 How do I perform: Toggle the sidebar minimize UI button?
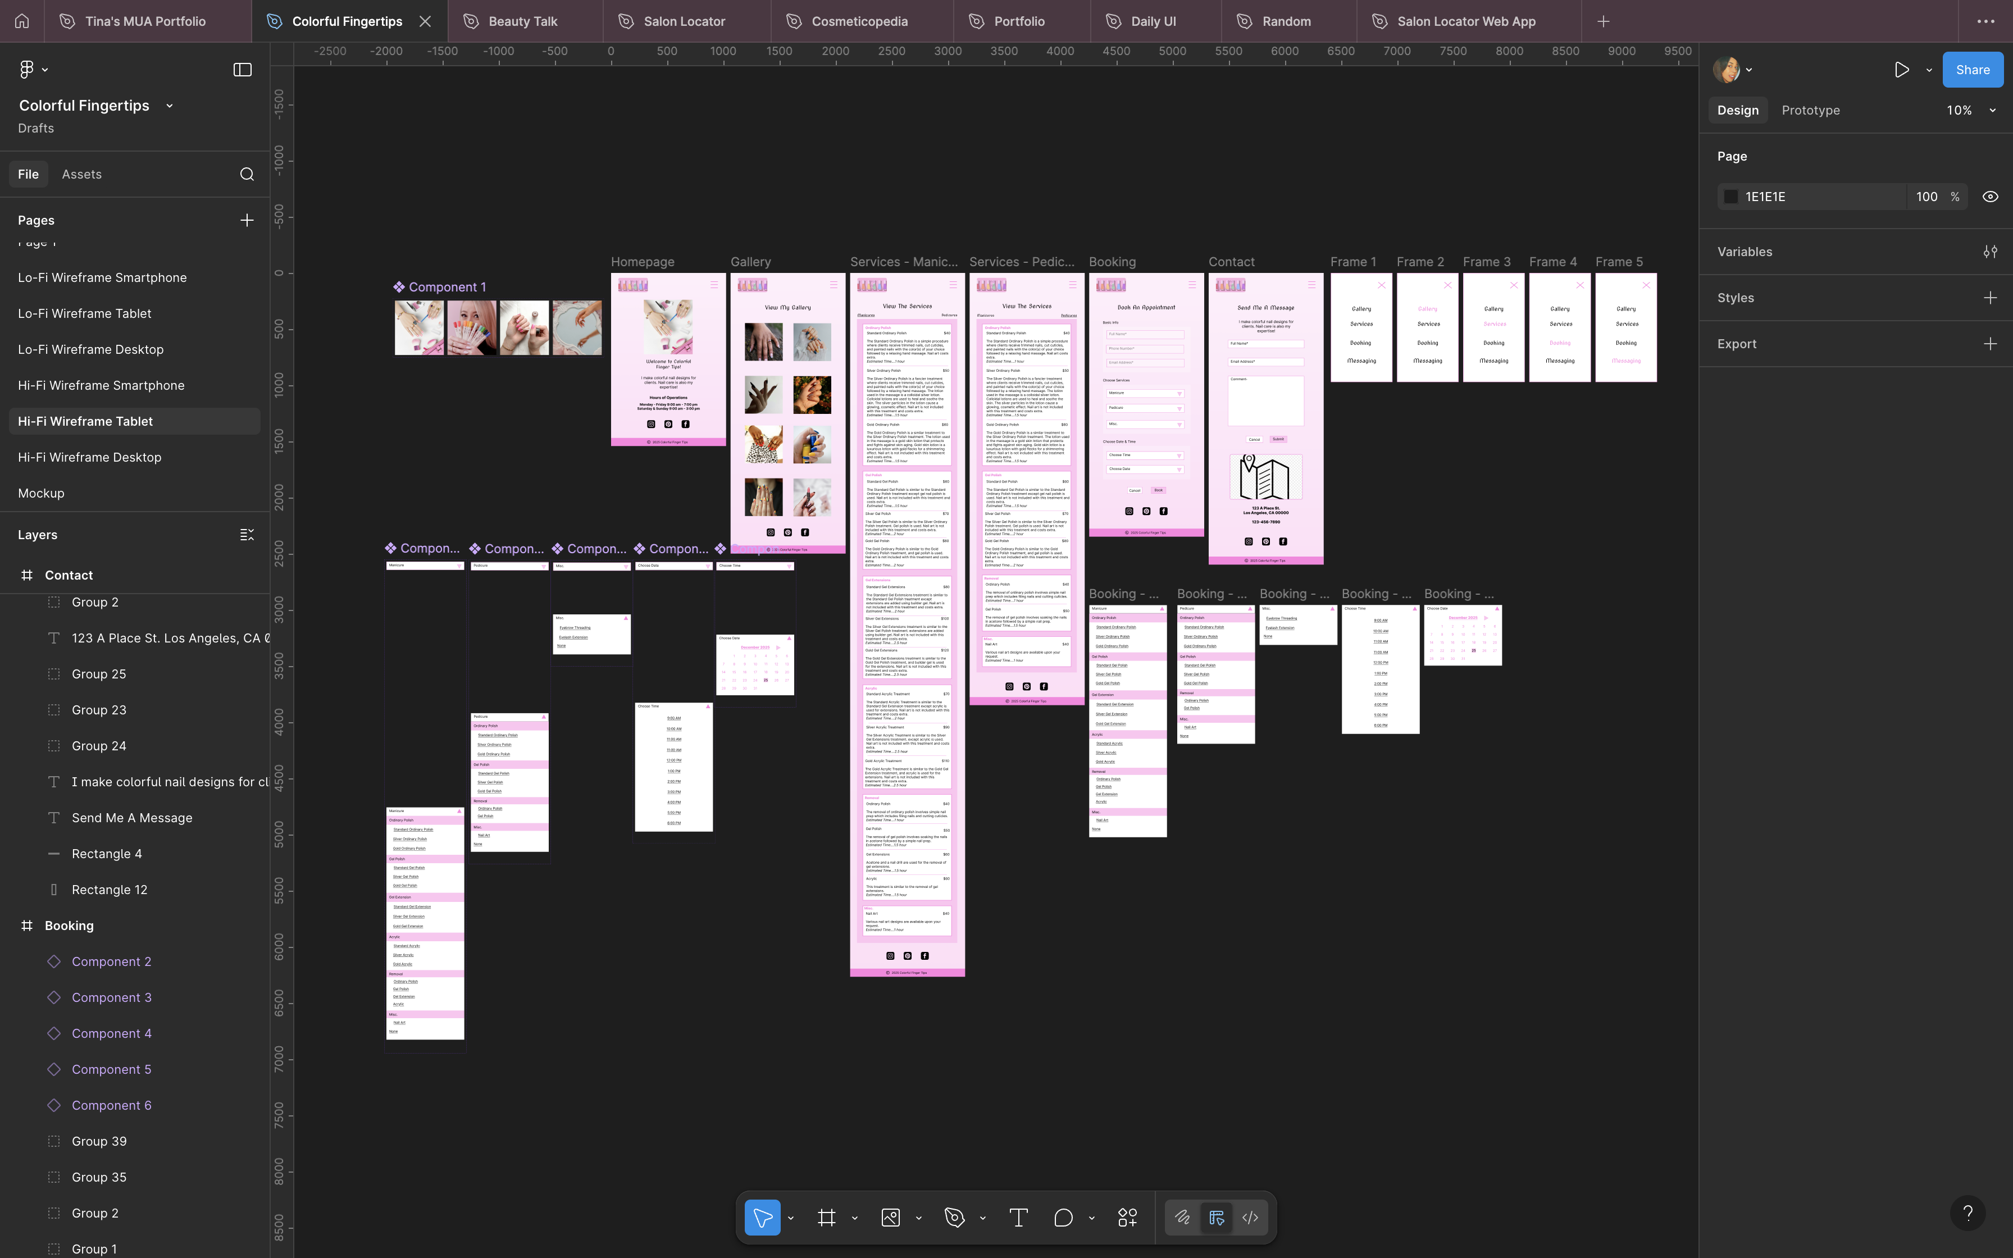(242, 70)
